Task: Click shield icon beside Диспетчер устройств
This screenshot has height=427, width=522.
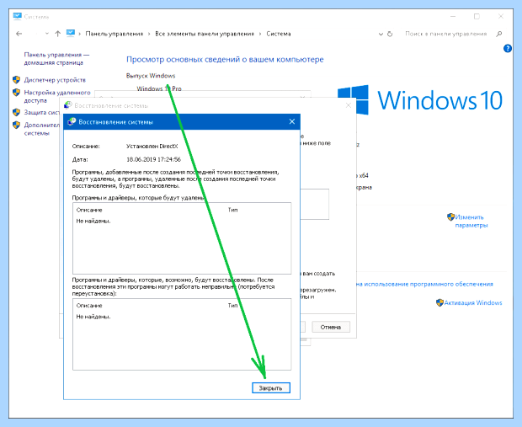Action: 16,80
